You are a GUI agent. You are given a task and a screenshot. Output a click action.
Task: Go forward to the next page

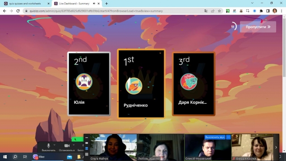11,11
